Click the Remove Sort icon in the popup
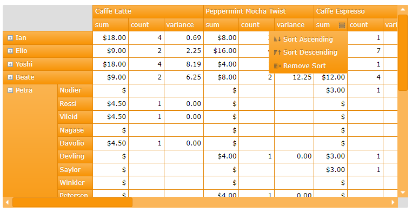This screenshot has width=412, height=212. 277,66
